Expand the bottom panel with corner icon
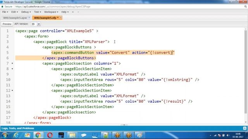 pos(245,128)
